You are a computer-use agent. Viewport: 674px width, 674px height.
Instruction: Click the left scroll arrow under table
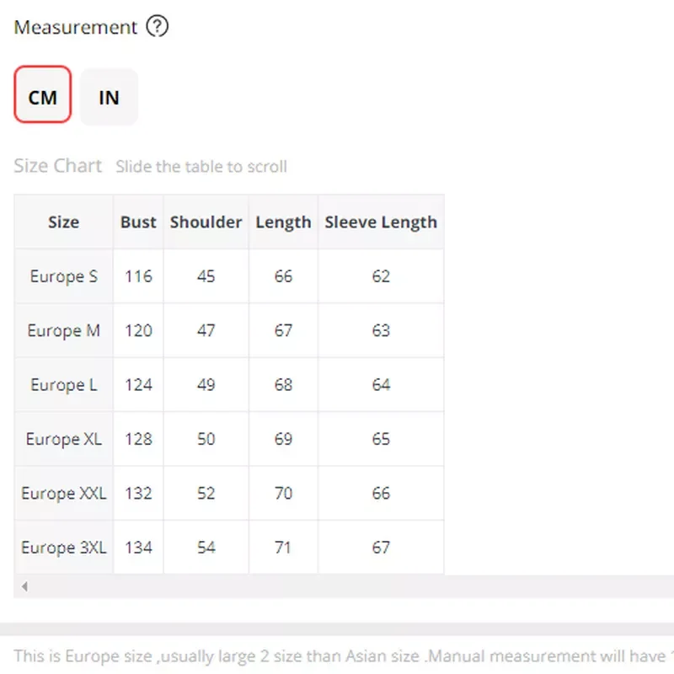pyautogui.click(x=24, y=586)
